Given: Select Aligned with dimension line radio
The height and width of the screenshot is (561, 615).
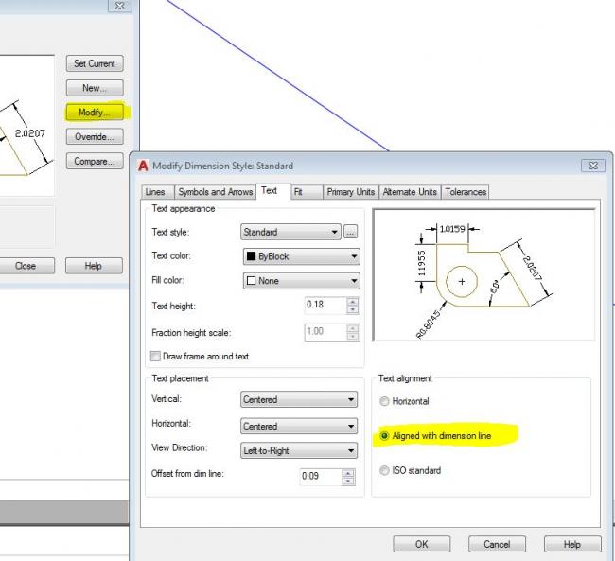Looking at the screenshot, I should click(384, 436).
